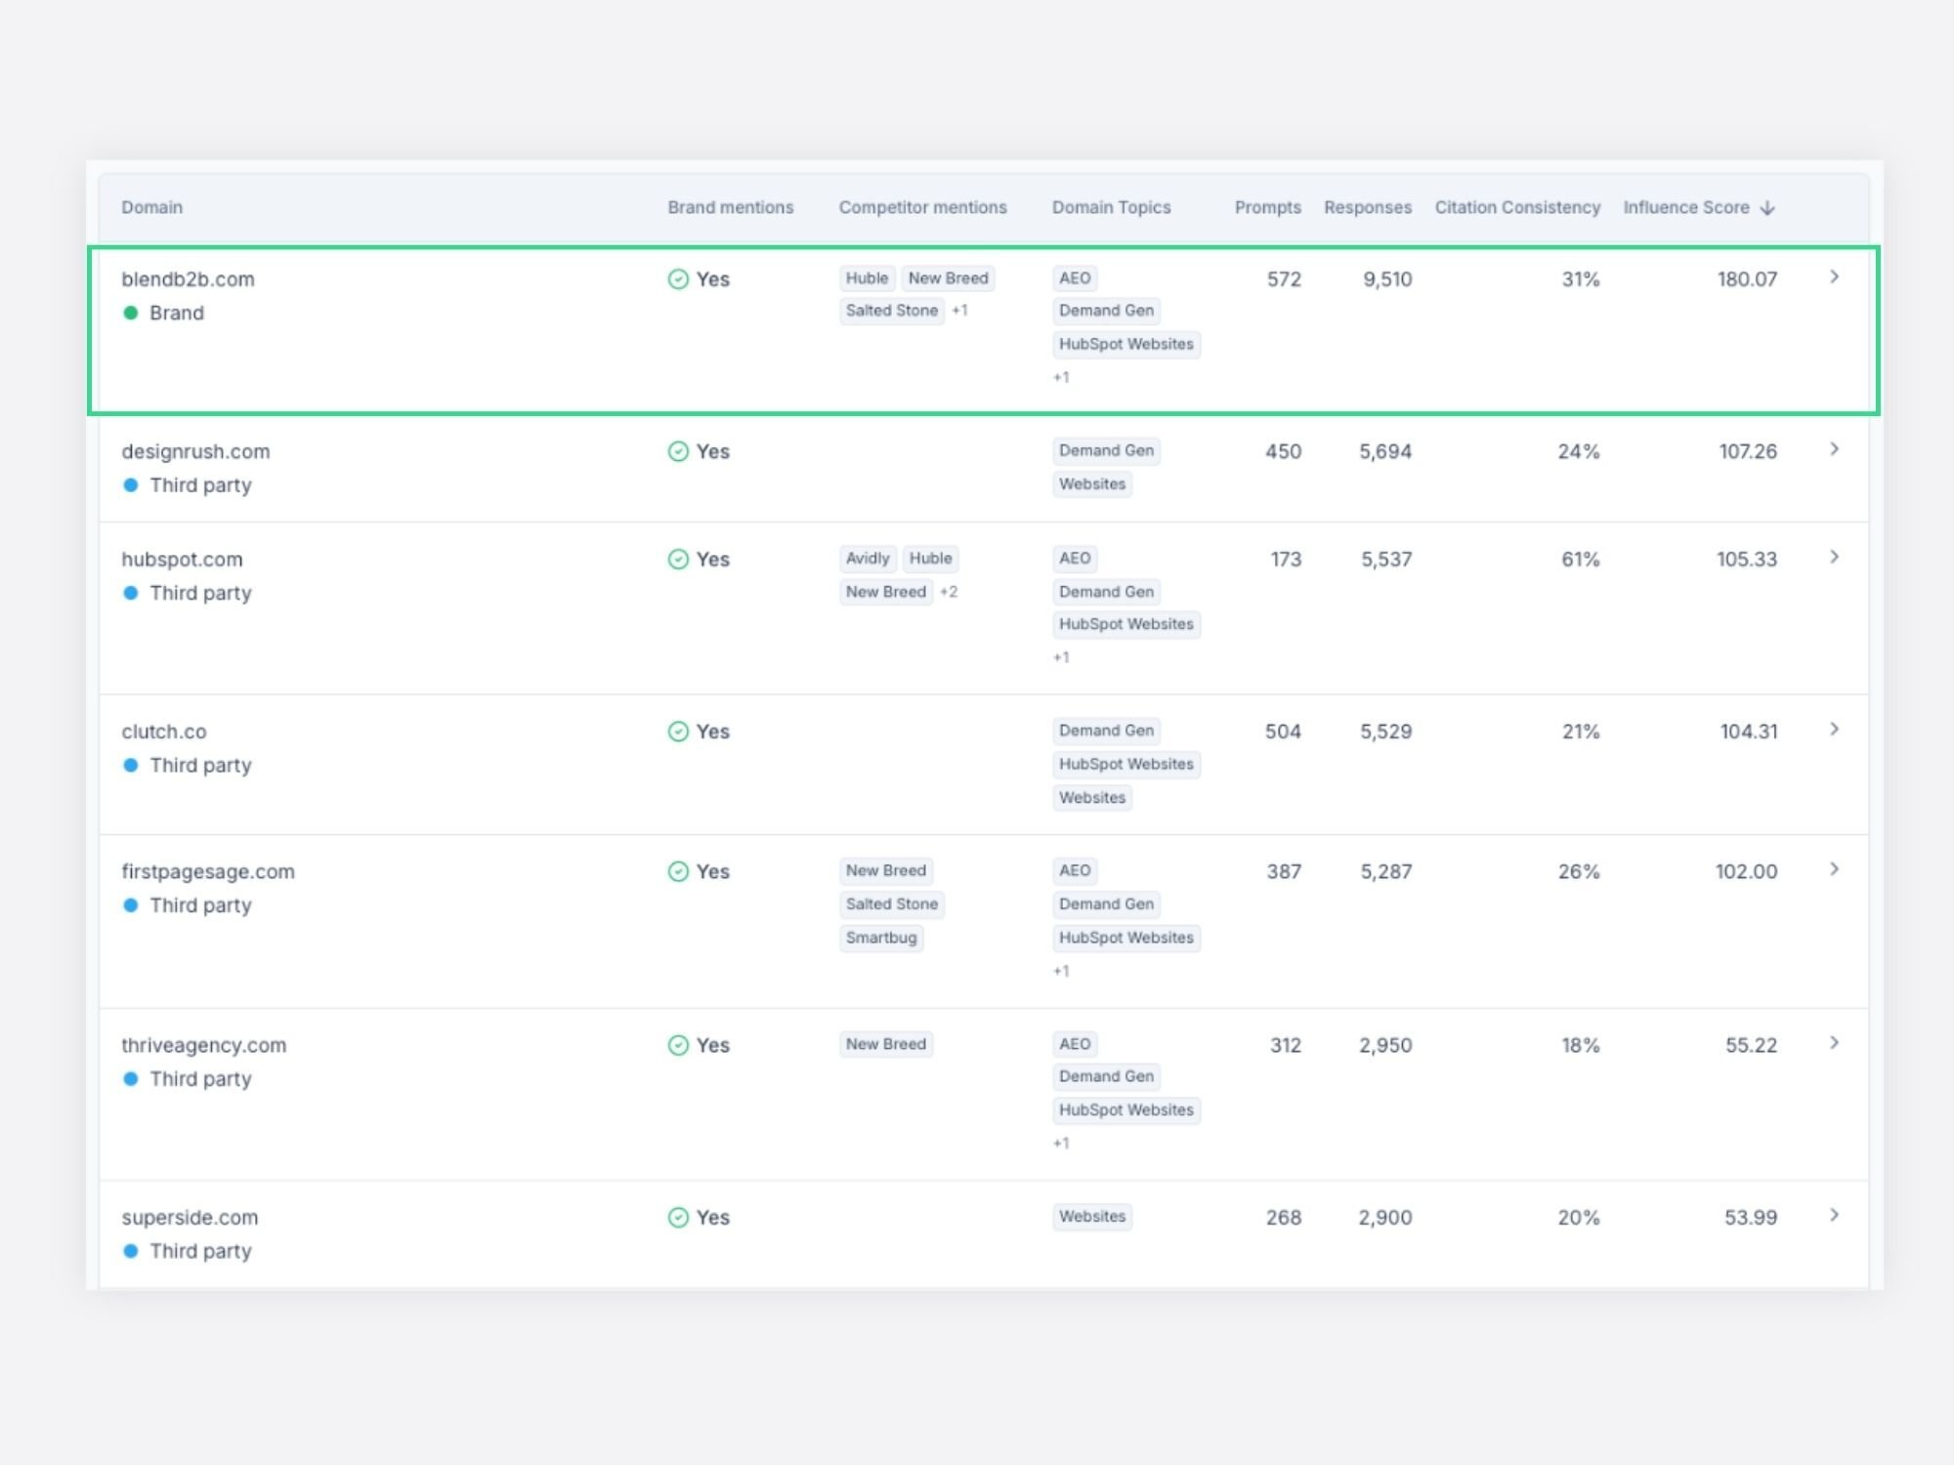The height and width of the screenshot is (1465, 1954).
Task: Select the Smartbug competitor tag
Action: point(881,938)
